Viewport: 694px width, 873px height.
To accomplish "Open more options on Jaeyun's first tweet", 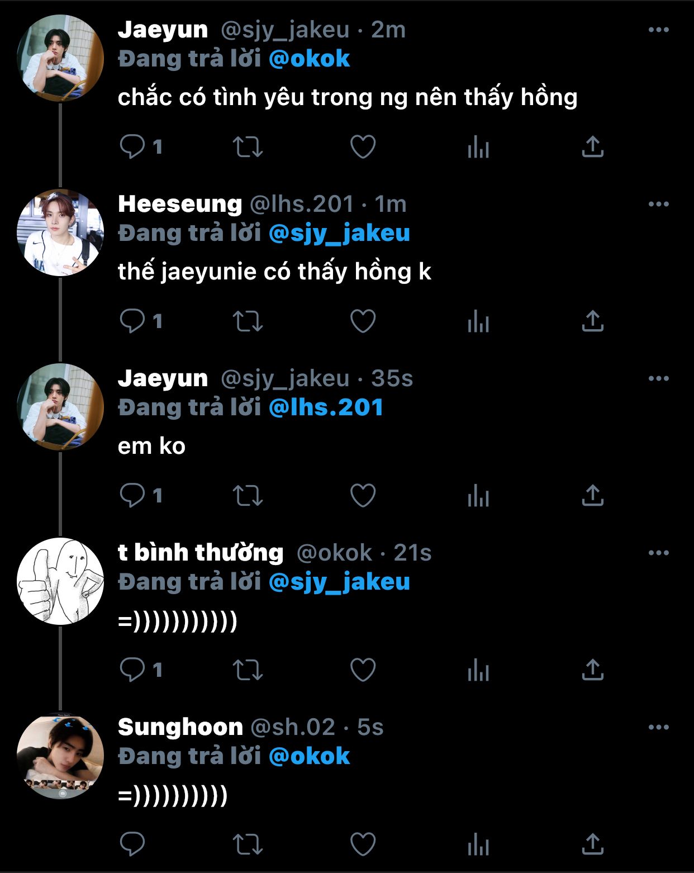I will [x=658, y=30].
